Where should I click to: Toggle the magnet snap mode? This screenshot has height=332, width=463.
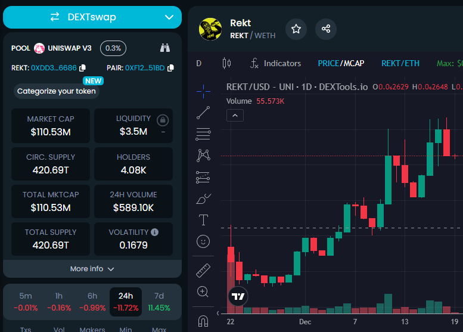point(203,321)
